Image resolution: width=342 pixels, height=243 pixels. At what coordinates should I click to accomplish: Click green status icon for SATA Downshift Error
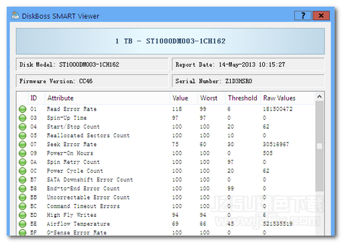click(22, 179)
